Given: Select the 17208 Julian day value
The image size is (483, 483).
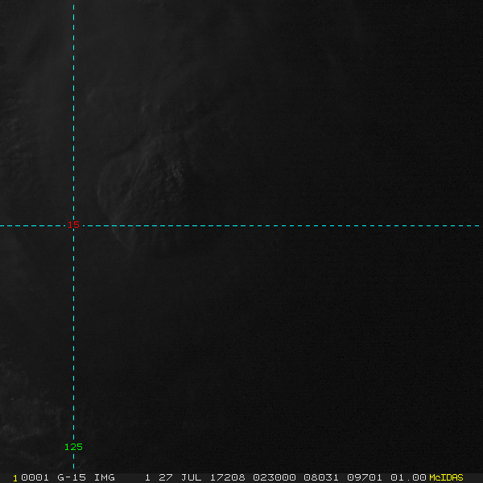Looking at the screenshot, I should coord(228,477).
